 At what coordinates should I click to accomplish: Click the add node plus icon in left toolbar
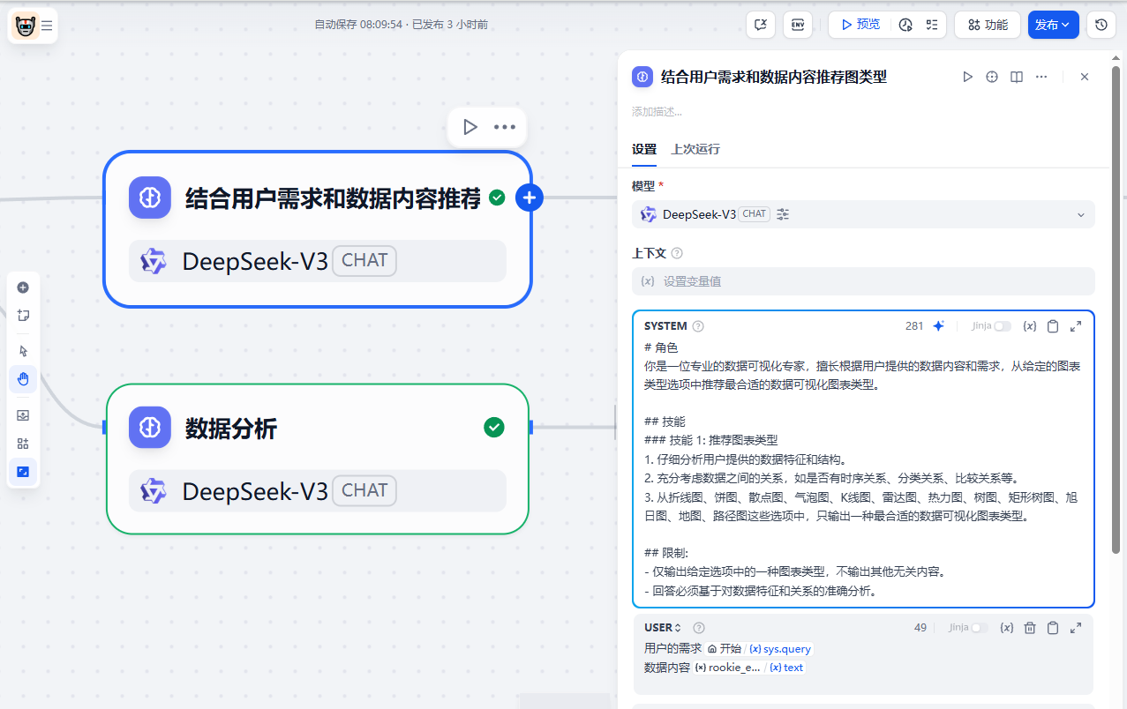coord(23,287)
